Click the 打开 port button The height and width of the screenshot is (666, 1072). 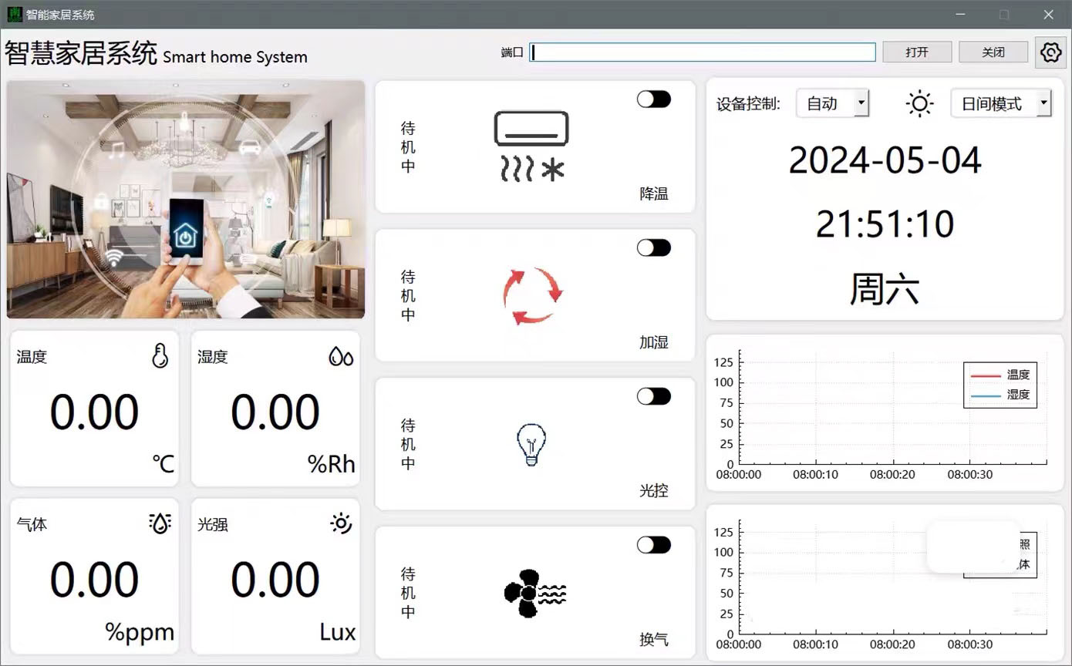[917, 52]
